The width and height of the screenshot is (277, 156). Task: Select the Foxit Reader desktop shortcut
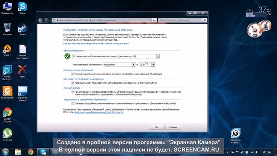point(7,92)
